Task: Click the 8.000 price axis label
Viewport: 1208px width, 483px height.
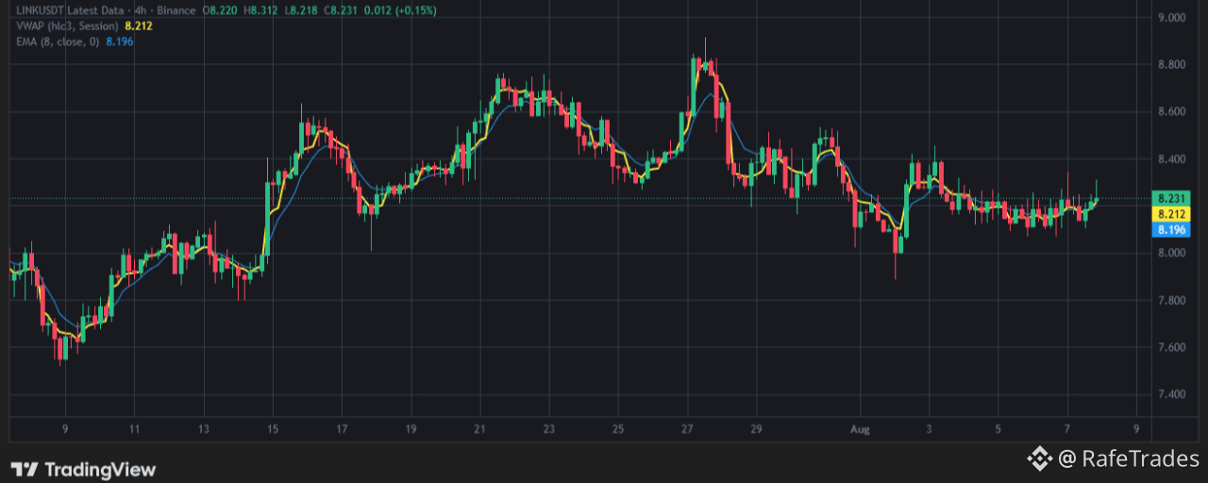Action: click(1170, 253)
